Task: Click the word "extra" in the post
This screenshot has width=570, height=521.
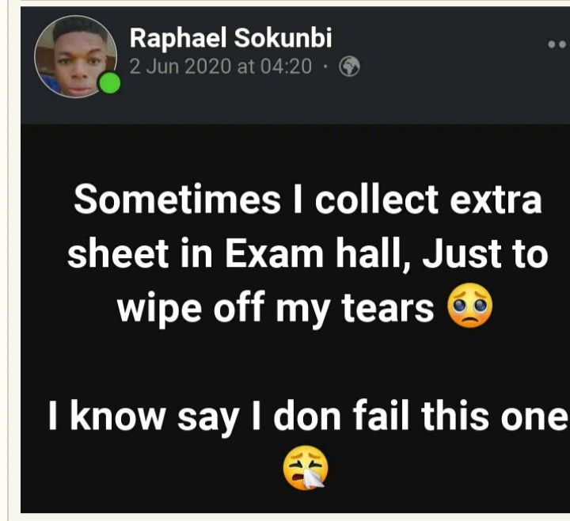Action: click(496, 200)
